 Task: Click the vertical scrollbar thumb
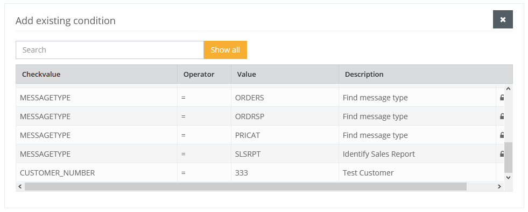point(508,157)
